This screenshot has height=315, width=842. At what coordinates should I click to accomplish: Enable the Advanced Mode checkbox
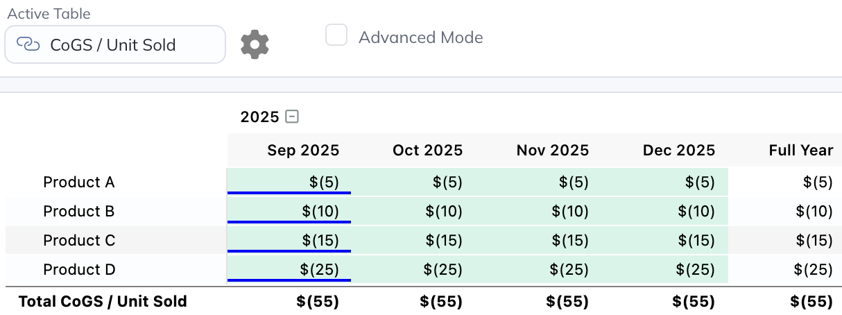[x=336, y=35]
